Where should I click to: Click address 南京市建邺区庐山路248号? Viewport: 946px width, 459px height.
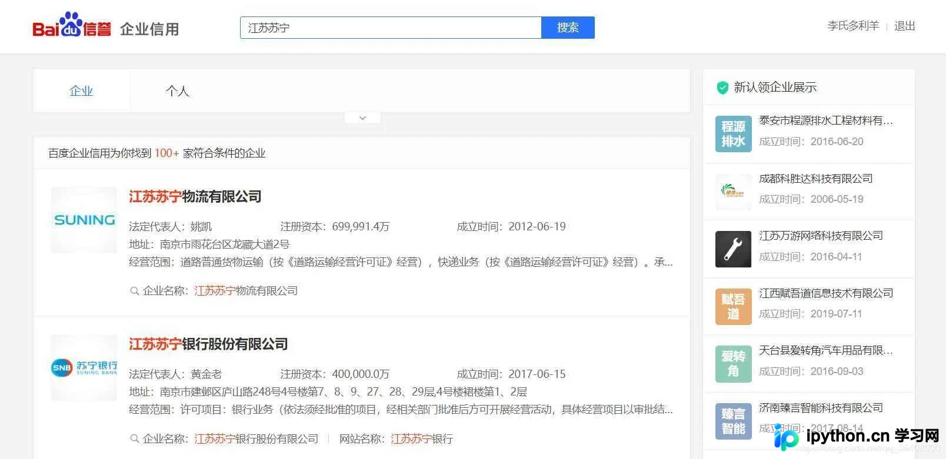pos(343,392)
